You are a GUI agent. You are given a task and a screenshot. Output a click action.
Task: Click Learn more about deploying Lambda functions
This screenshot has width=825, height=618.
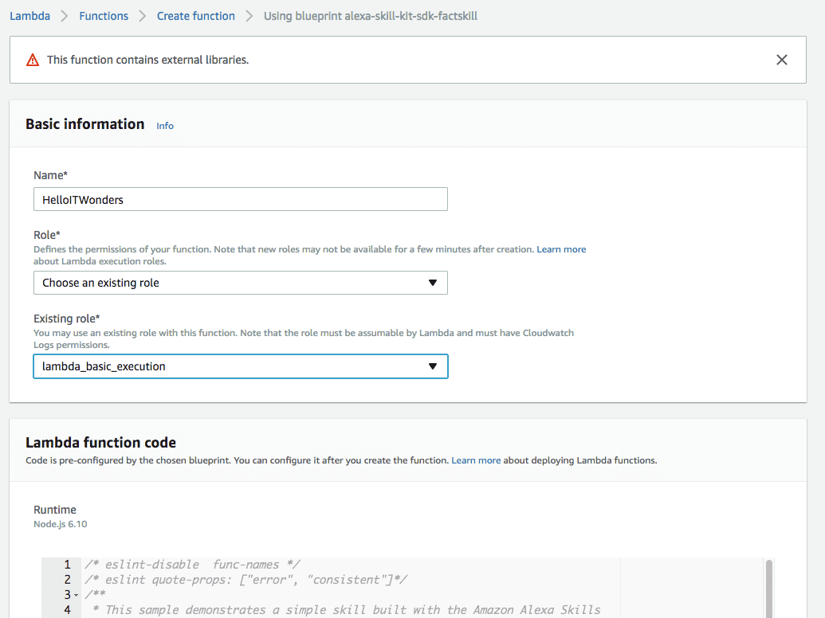click(476, 460)
